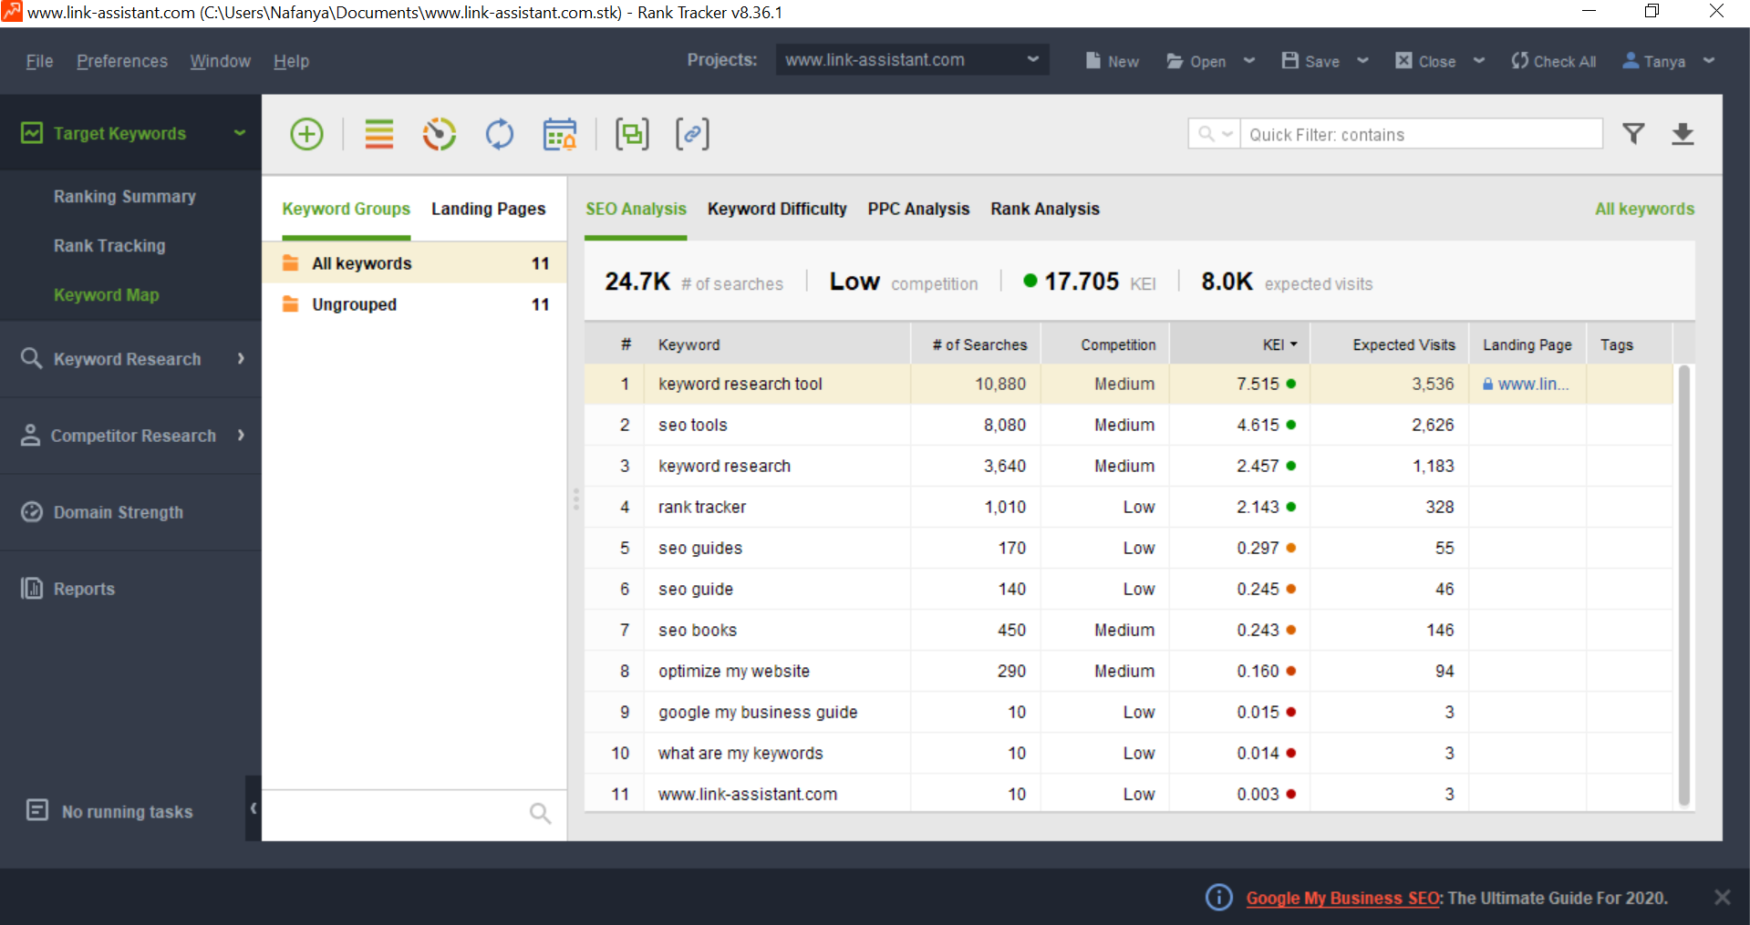The width and height of the screenshot is (1750, 925).
Task: Select the 'seo tools' keyword row
Action: [x=1128, y=425]
